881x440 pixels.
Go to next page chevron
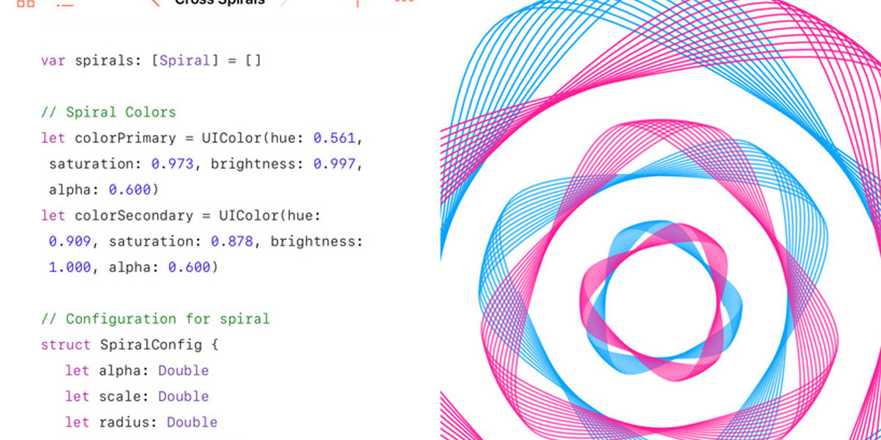click(x=284, y=3)
